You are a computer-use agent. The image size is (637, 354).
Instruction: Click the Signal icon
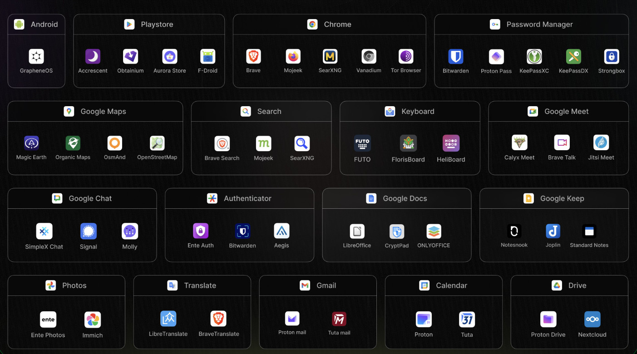tap(89, 231)
